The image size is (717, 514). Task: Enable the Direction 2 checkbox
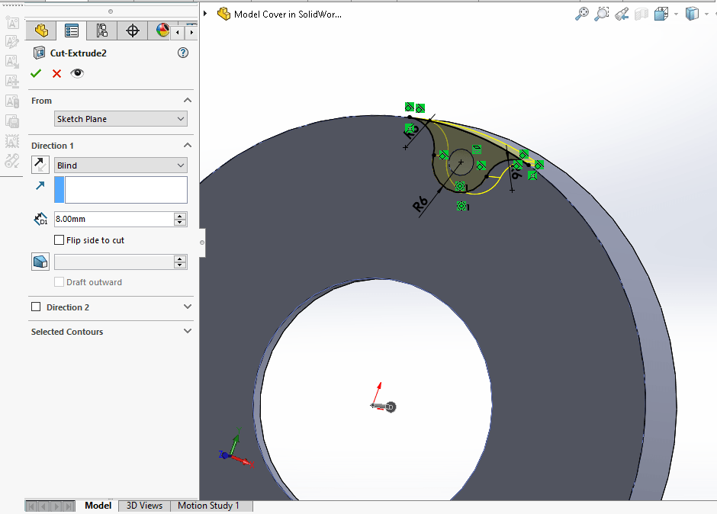(x=36, y=307)
